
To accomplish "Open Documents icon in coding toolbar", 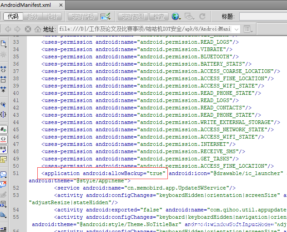I will (x=4, y=44).
